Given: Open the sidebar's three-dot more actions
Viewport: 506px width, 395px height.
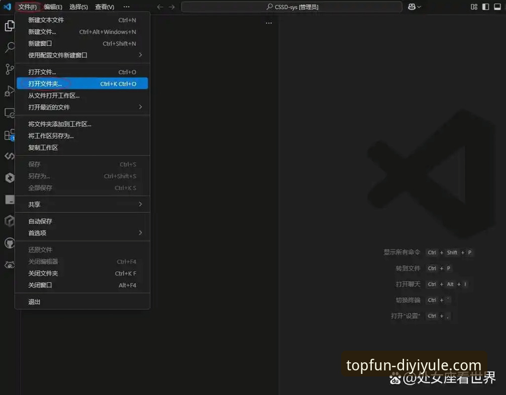Looking at the screenshot, I should (269, 23).
